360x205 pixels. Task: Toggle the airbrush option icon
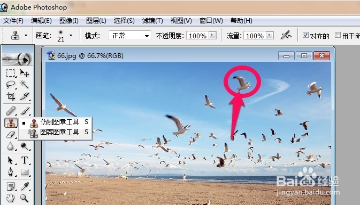[286, 35]
